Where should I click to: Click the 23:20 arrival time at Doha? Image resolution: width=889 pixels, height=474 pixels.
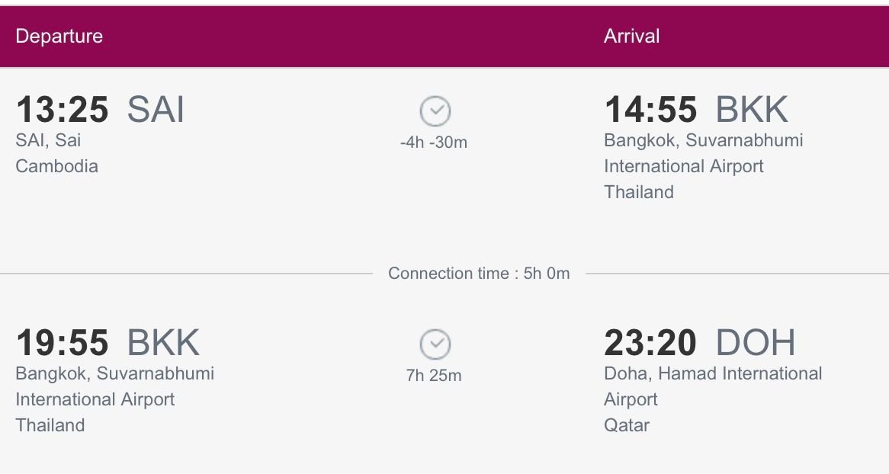[x=652, y=343]
